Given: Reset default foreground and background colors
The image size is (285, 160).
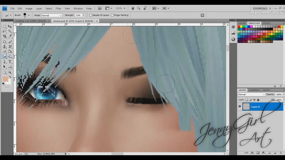Looking at the screenshot, I should 3,84.
